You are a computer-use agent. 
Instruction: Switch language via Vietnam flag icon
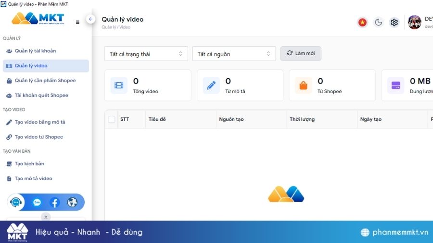[362, 22]
